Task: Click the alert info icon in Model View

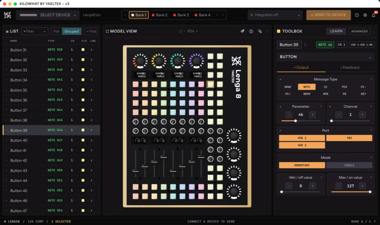Action: [251, 31]
